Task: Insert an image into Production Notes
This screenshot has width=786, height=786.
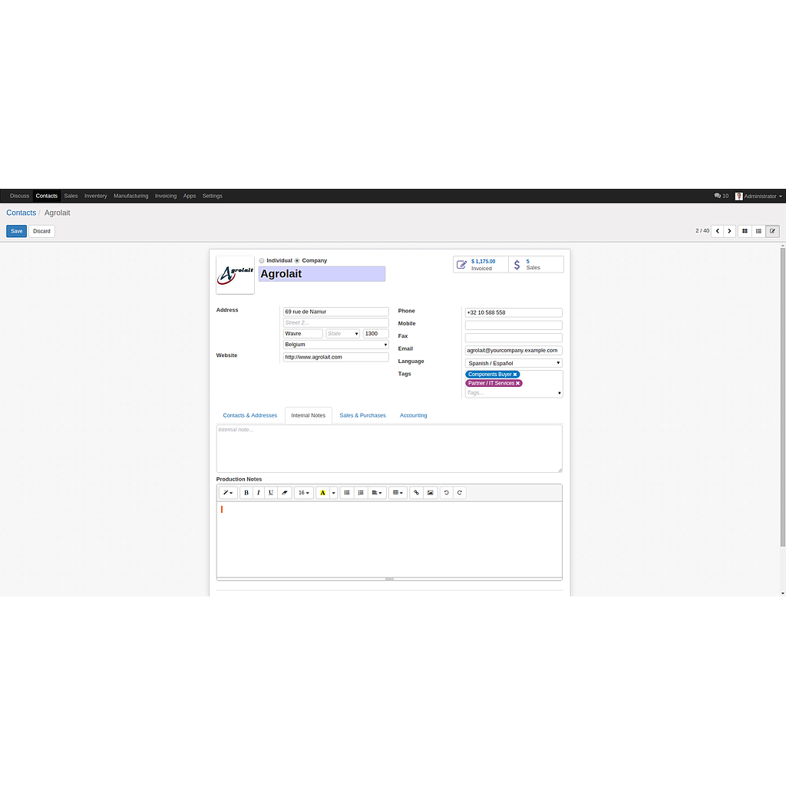Action: tap(430, 492)
